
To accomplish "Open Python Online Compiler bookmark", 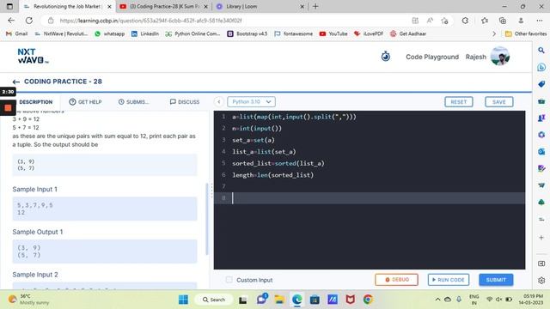I will (x=192, y=33).
